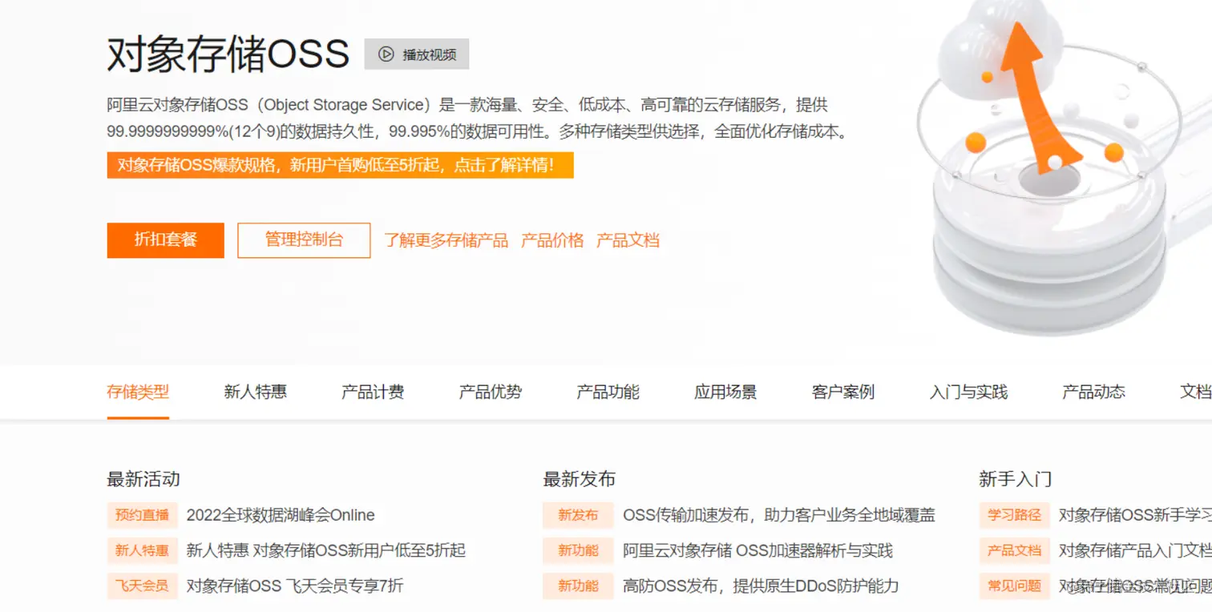
Task: Open the 对象存储产品入门文档 link
Action: tap(1135, 550)
